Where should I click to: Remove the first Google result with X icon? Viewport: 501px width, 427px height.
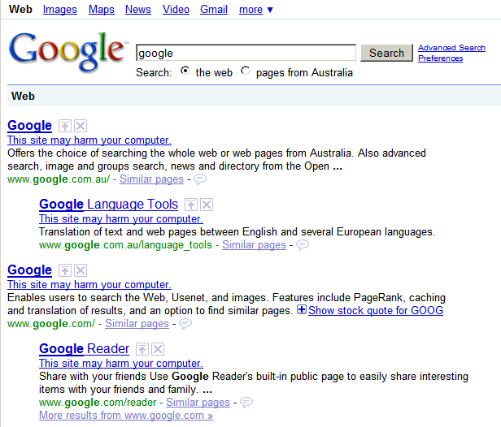click(81, 126)
